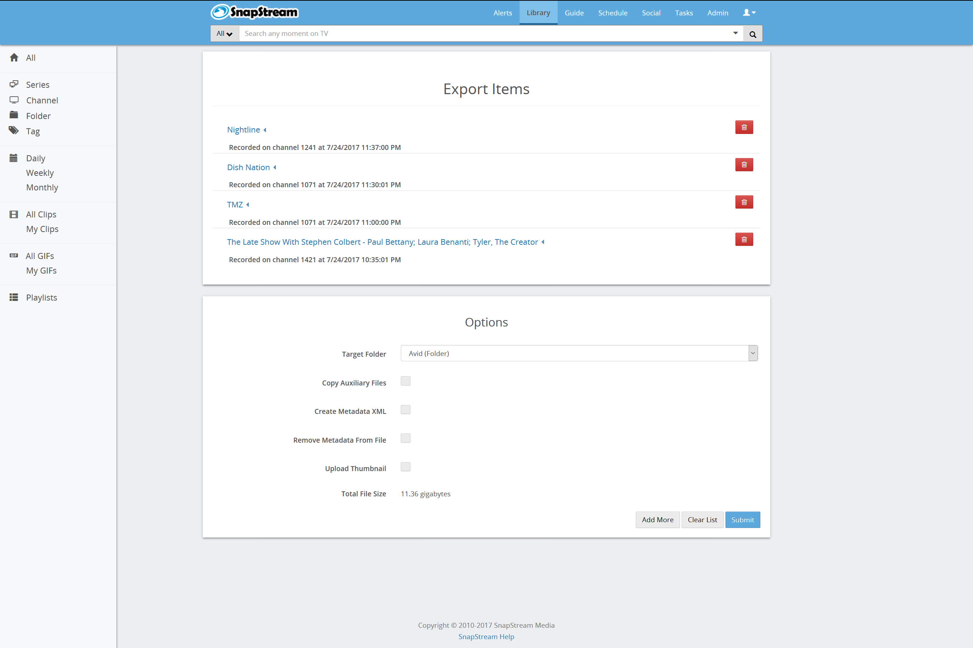Delete Nightline from export list

tap(744, 127)
